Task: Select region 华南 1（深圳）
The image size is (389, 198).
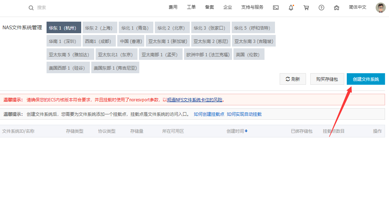Action: [x=64, y=41]
